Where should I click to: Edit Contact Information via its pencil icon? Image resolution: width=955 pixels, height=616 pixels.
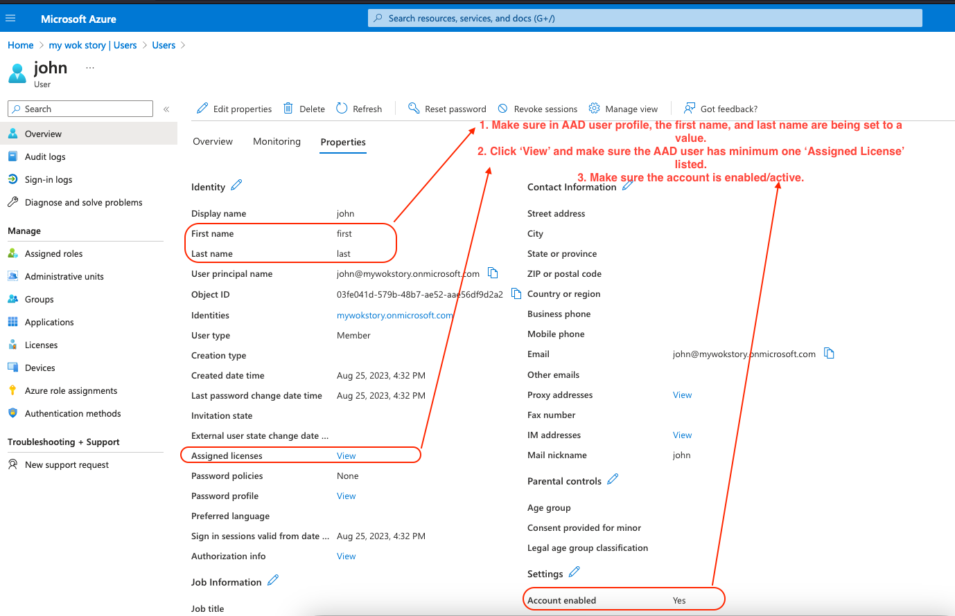(627, 185)
